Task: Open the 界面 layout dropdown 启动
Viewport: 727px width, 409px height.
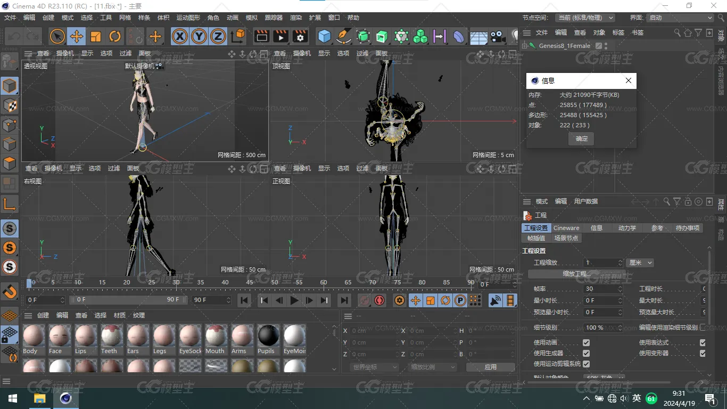Action: [x=680, y=18]
